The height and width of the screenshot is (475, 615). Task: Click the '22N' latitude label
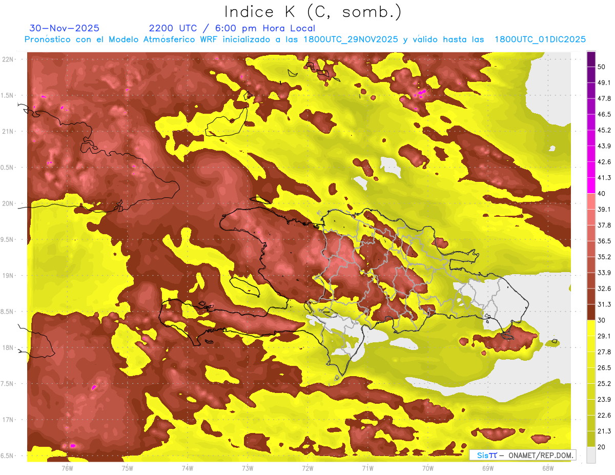pos(8,59)
